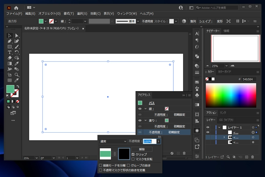Select the Pen tool
The width and height of the screenshot is (265, 177).
point(9,41)
